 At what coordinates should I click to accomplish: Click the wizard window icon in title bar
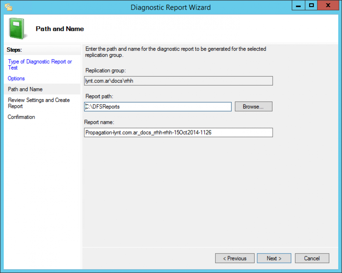[x=8, y=7]
